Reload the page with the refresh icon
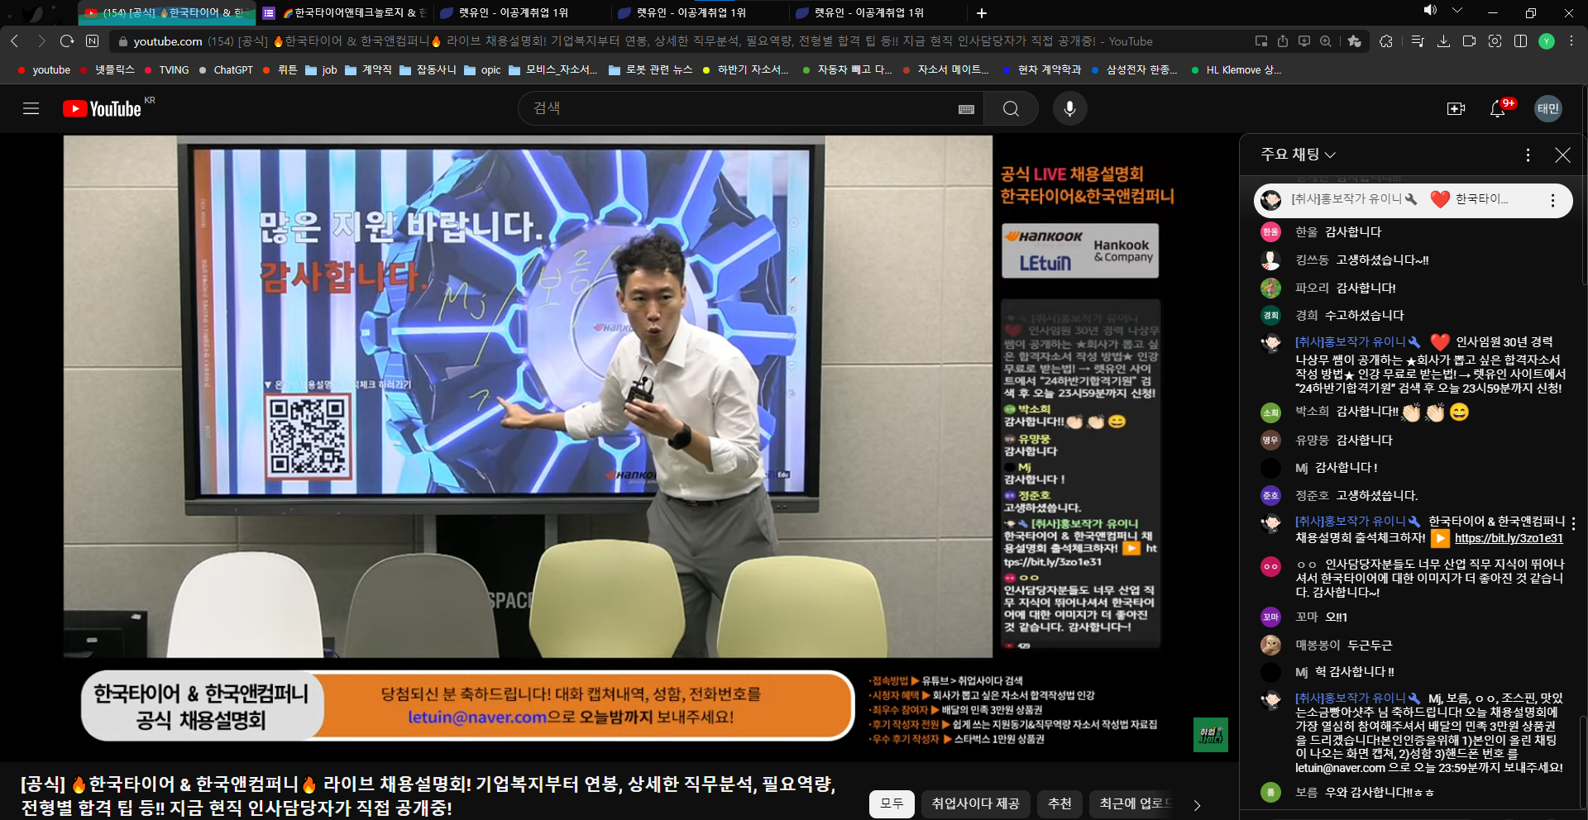This screenshot has height=820, width=1588. [67, 41]
